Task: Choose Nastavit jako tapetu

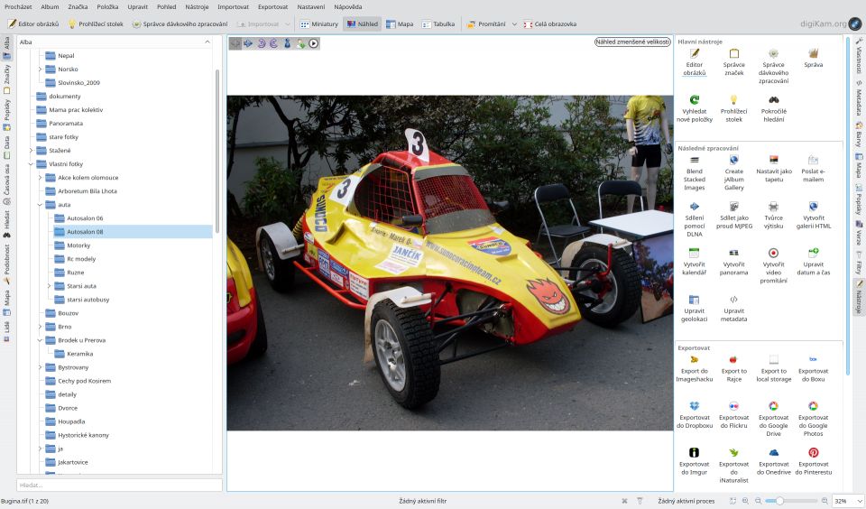Action: tap(773, 169)
